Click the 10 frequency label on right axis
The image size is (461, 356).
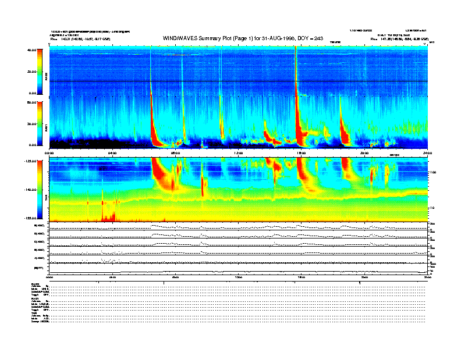tap(432, 208)
